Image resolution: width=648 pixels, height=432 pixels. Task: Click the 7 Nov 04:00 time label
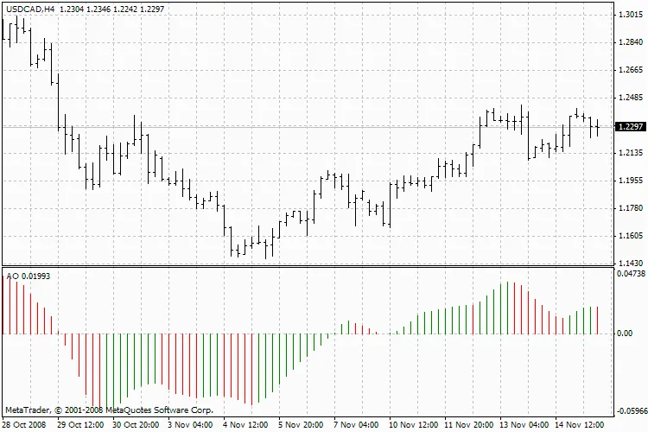coord(356,425)
